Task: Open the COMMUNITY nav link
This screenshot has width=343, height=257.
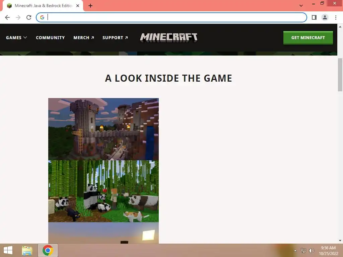Action: coord(50,37)
